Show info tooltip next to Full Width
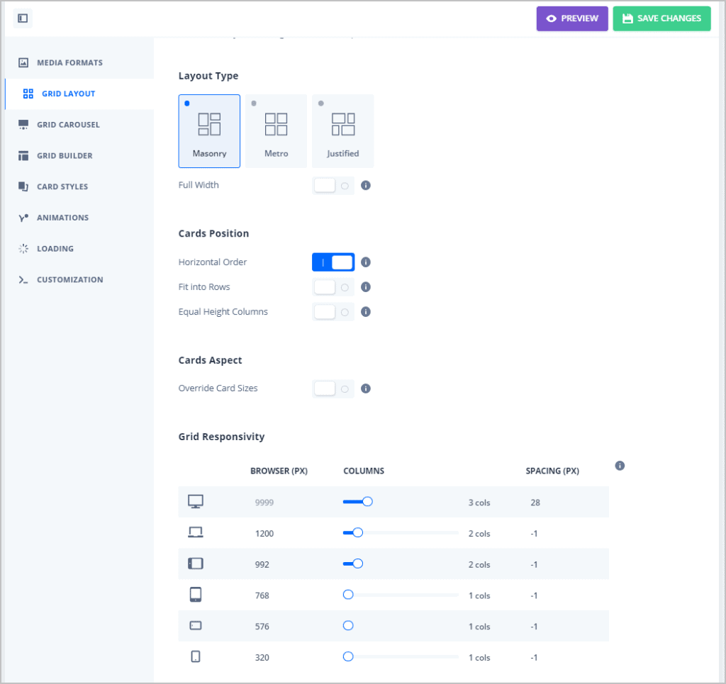 click(x=366, y=185)
